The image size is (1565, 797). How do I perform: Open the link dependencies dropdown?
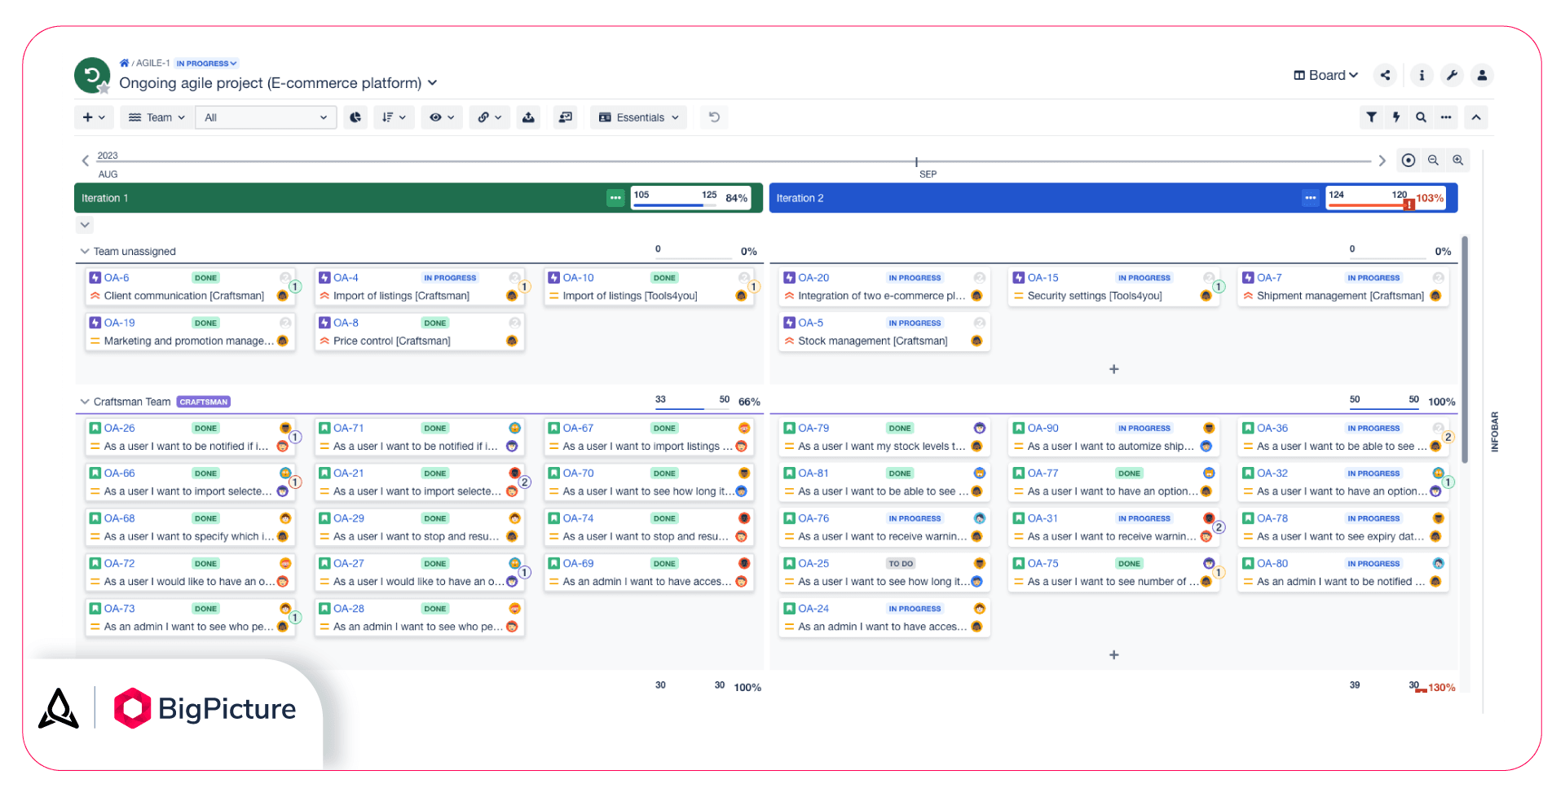coord(489,117)
